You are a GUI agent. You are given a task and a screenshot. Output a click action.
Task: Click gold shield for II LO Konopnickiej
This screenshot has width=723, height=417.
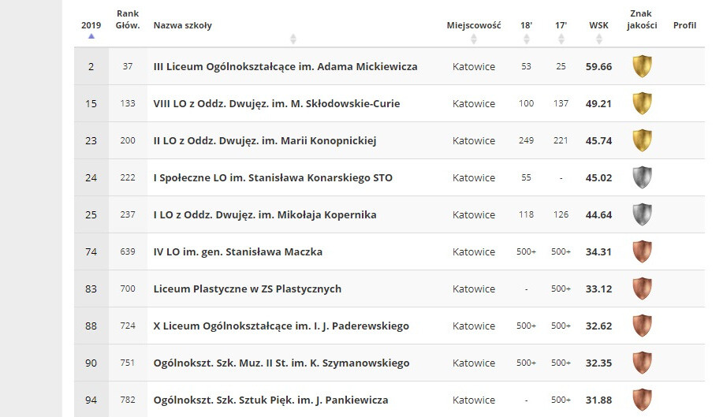pos(643,140)
